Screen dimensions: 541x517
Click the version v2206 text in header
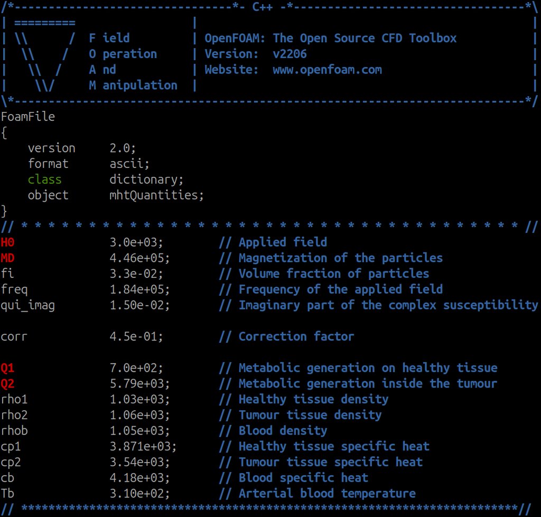[290, 54]
